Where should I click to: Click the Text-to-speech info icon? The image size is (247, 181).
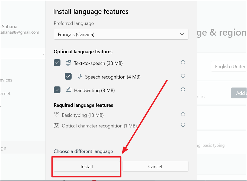point(183,62)
